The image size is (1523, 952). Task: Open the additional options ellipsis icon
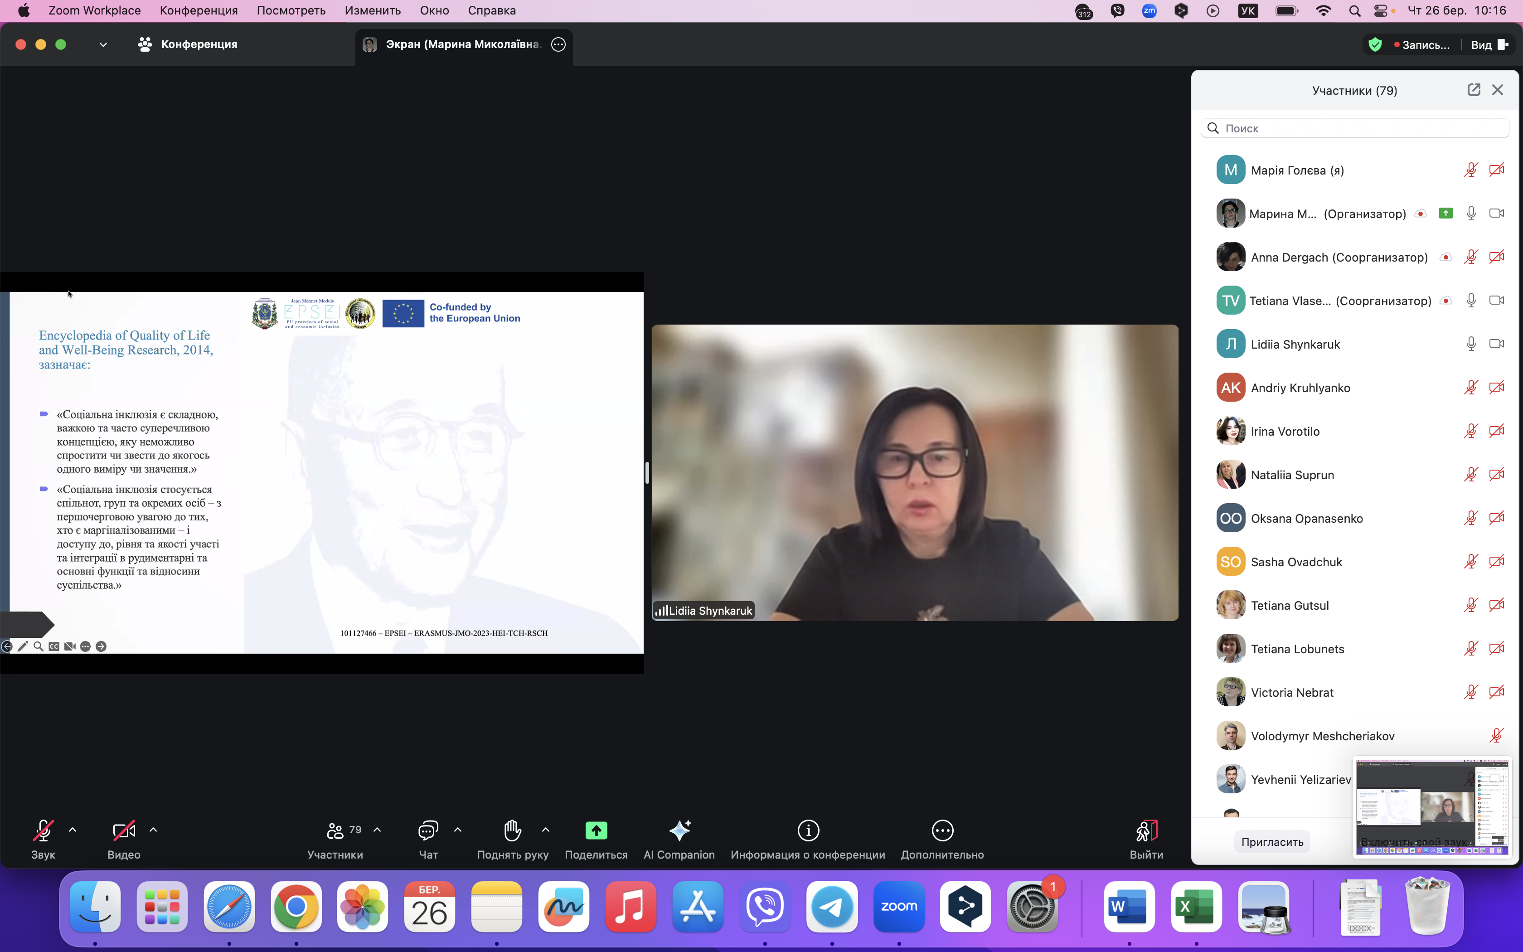pyautogui.click(x=942, y=831)
